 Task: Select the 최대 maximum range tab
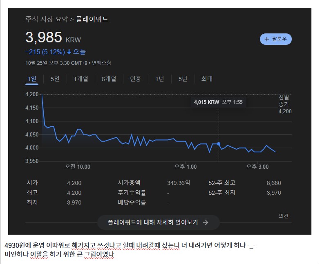[207, 79]
